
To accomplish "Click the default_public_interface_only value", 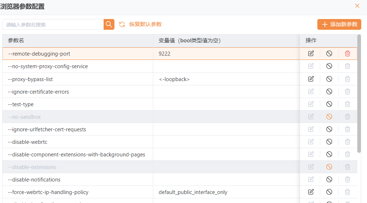I will pos(193,192).
